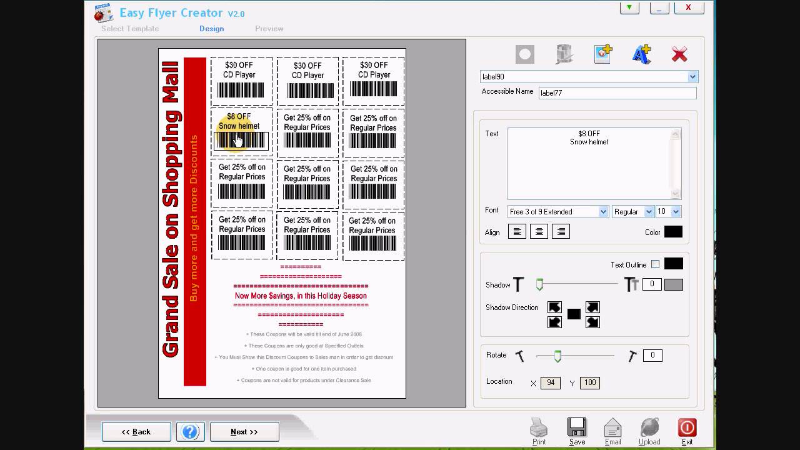Click the rotate-right tilted T icon
This screenshot has height=450, width=800.
click(632, 356)
